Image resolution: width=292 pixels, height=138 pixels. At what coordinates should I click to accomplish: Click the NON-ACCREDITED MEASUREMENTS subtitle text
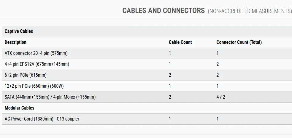coord(250,11)
